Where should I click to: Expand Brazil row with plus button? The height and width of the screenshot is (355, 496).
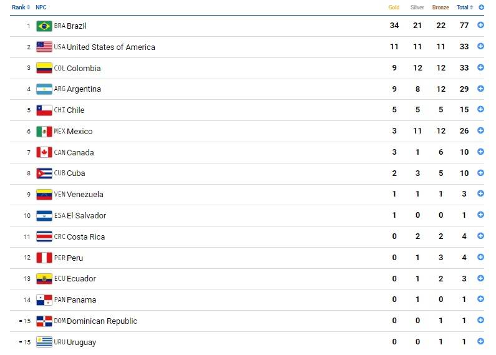(480, 26)
